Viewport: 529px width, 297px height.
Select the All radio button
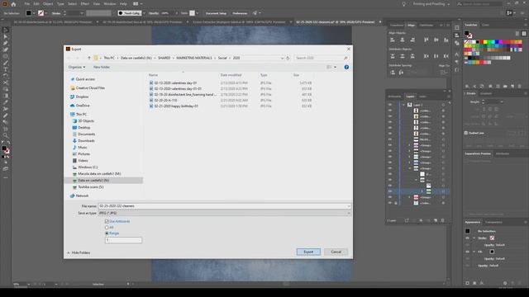(107, 228)
